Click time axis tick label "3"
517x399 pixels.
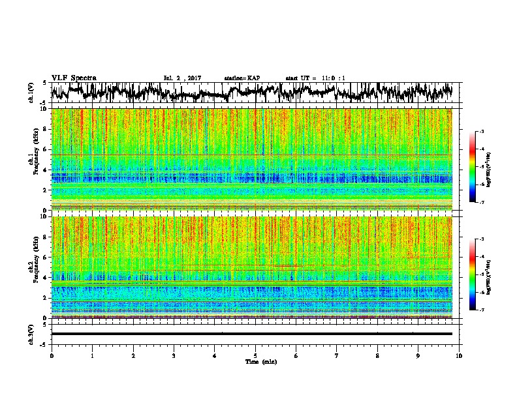click(174, 356)
